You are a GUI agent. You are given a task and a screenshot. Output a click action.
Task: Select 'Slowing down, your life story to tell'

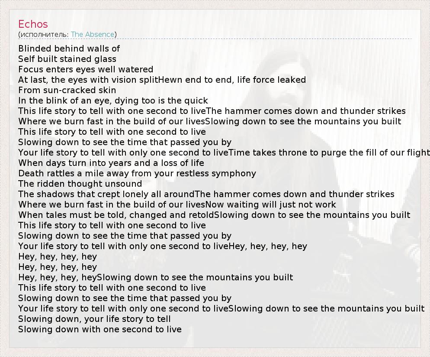[94, 319]
